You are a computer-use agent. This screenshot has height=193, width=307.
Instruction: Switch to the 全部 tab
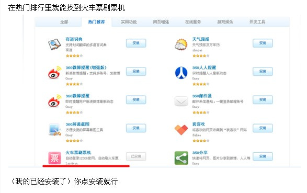tap(64, 22)
